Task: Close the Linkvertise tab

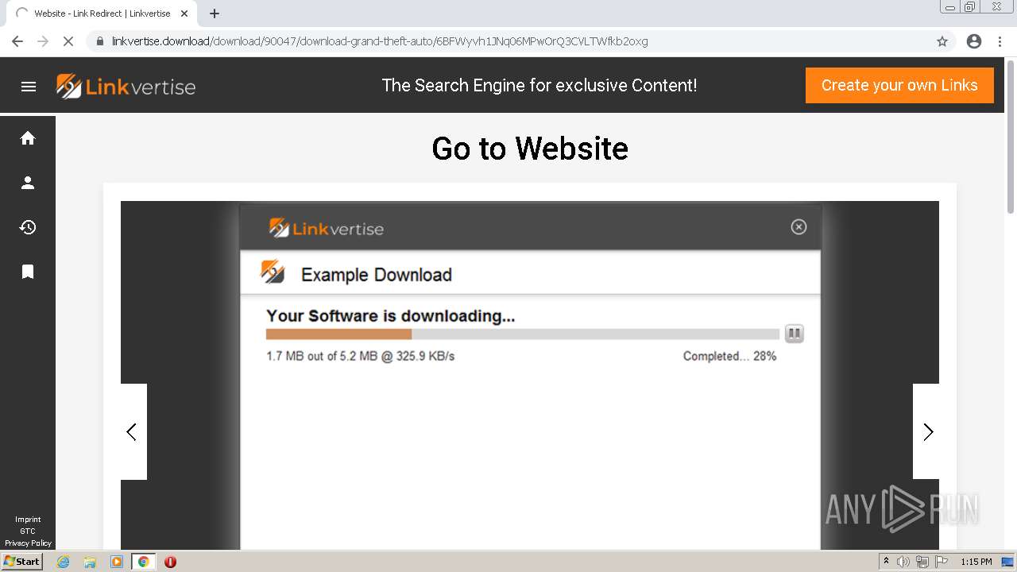Action: 184,14
